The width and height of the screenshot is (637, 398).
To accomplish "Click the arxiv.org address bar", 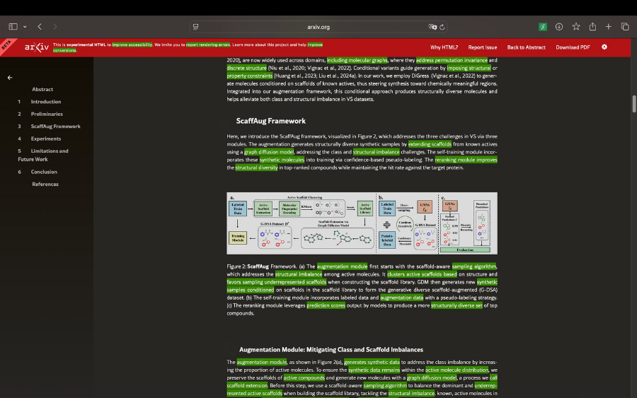I will tap(318, 27).
